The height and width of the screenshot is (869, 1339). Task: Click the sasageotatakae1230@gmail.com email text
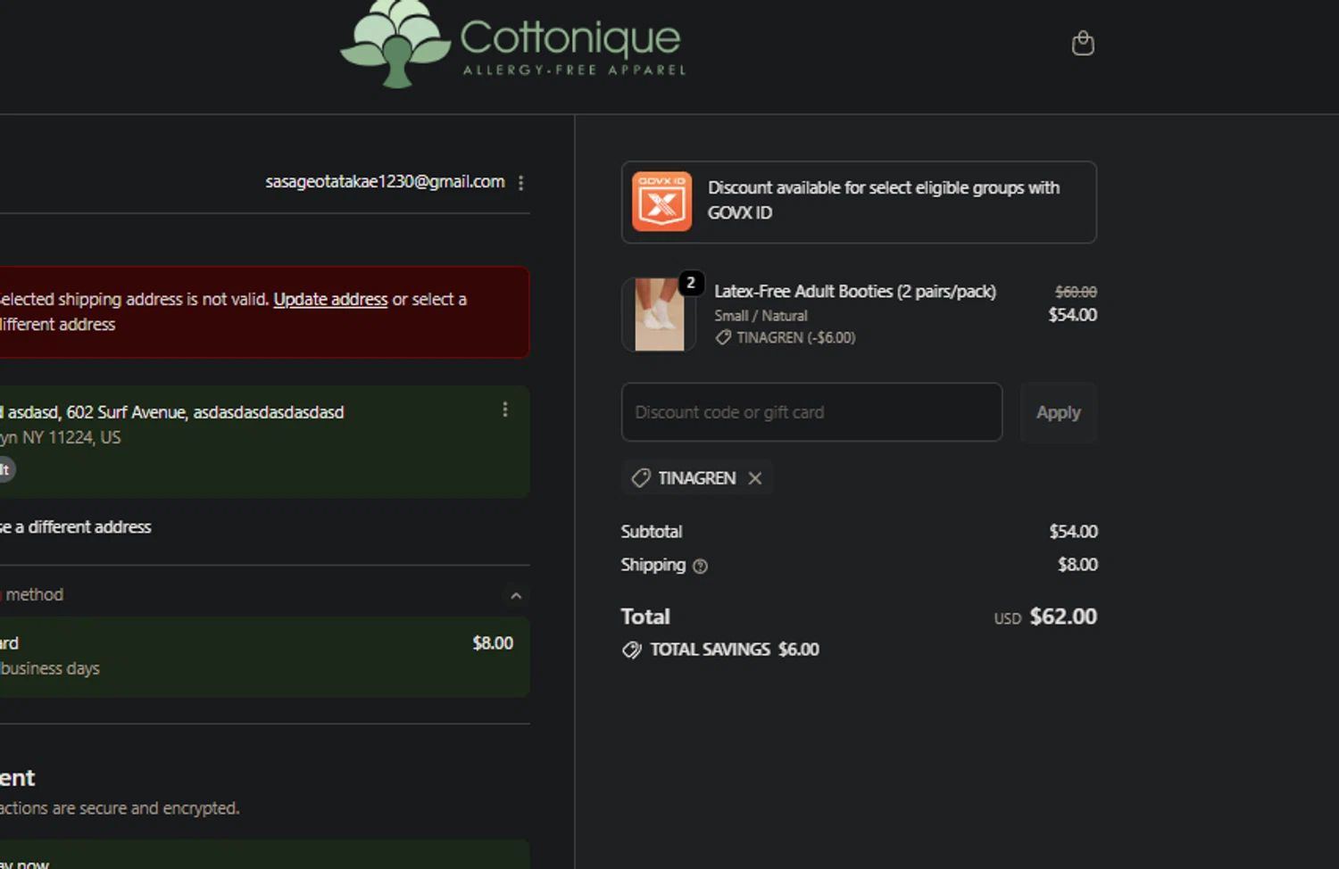(x=385, y=182)
